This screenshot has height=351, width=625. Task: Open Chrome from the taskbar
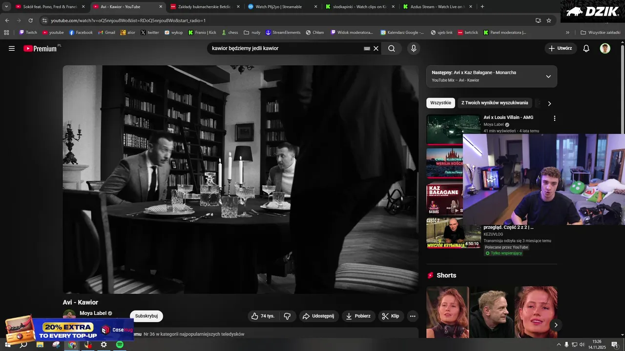click(72, 345)
